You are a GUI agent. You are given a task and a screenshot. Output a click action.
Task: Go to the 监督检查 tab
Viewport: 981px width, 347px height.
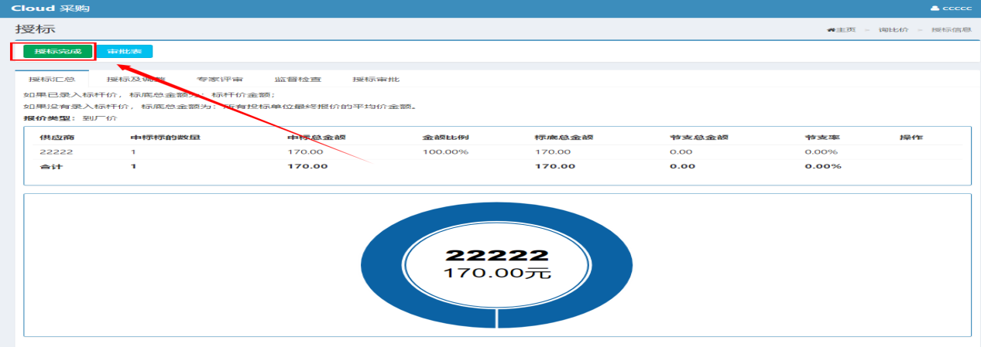click(x=297, y=79)
